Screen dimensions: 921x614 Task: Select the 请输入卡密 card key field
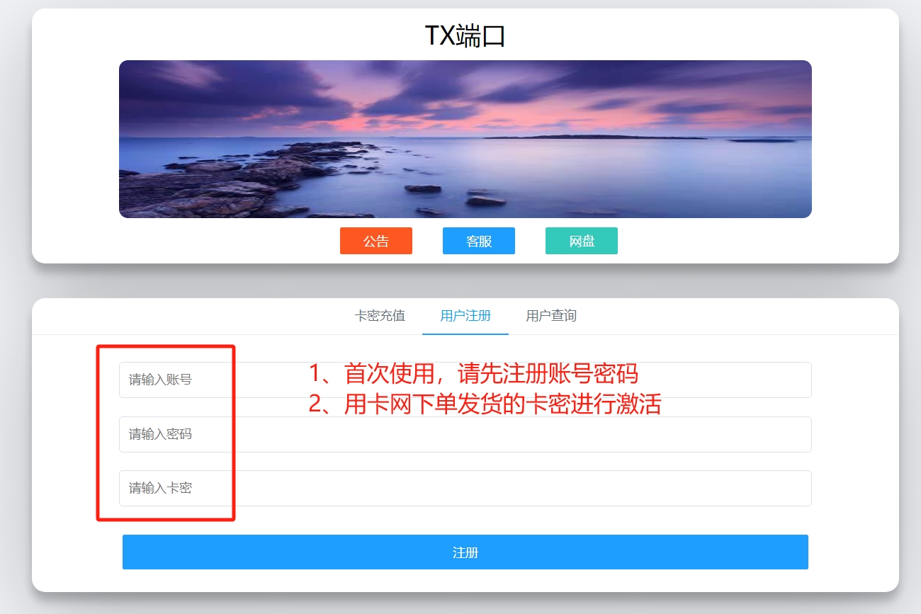(465, 488)
